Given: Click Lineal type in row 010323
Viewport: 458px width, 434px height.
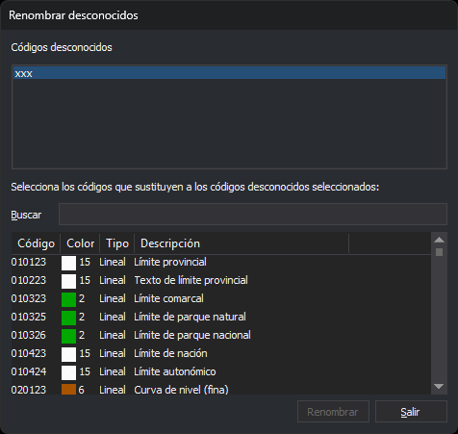Looking at the screenshot, I should click(x=113, y=298).
